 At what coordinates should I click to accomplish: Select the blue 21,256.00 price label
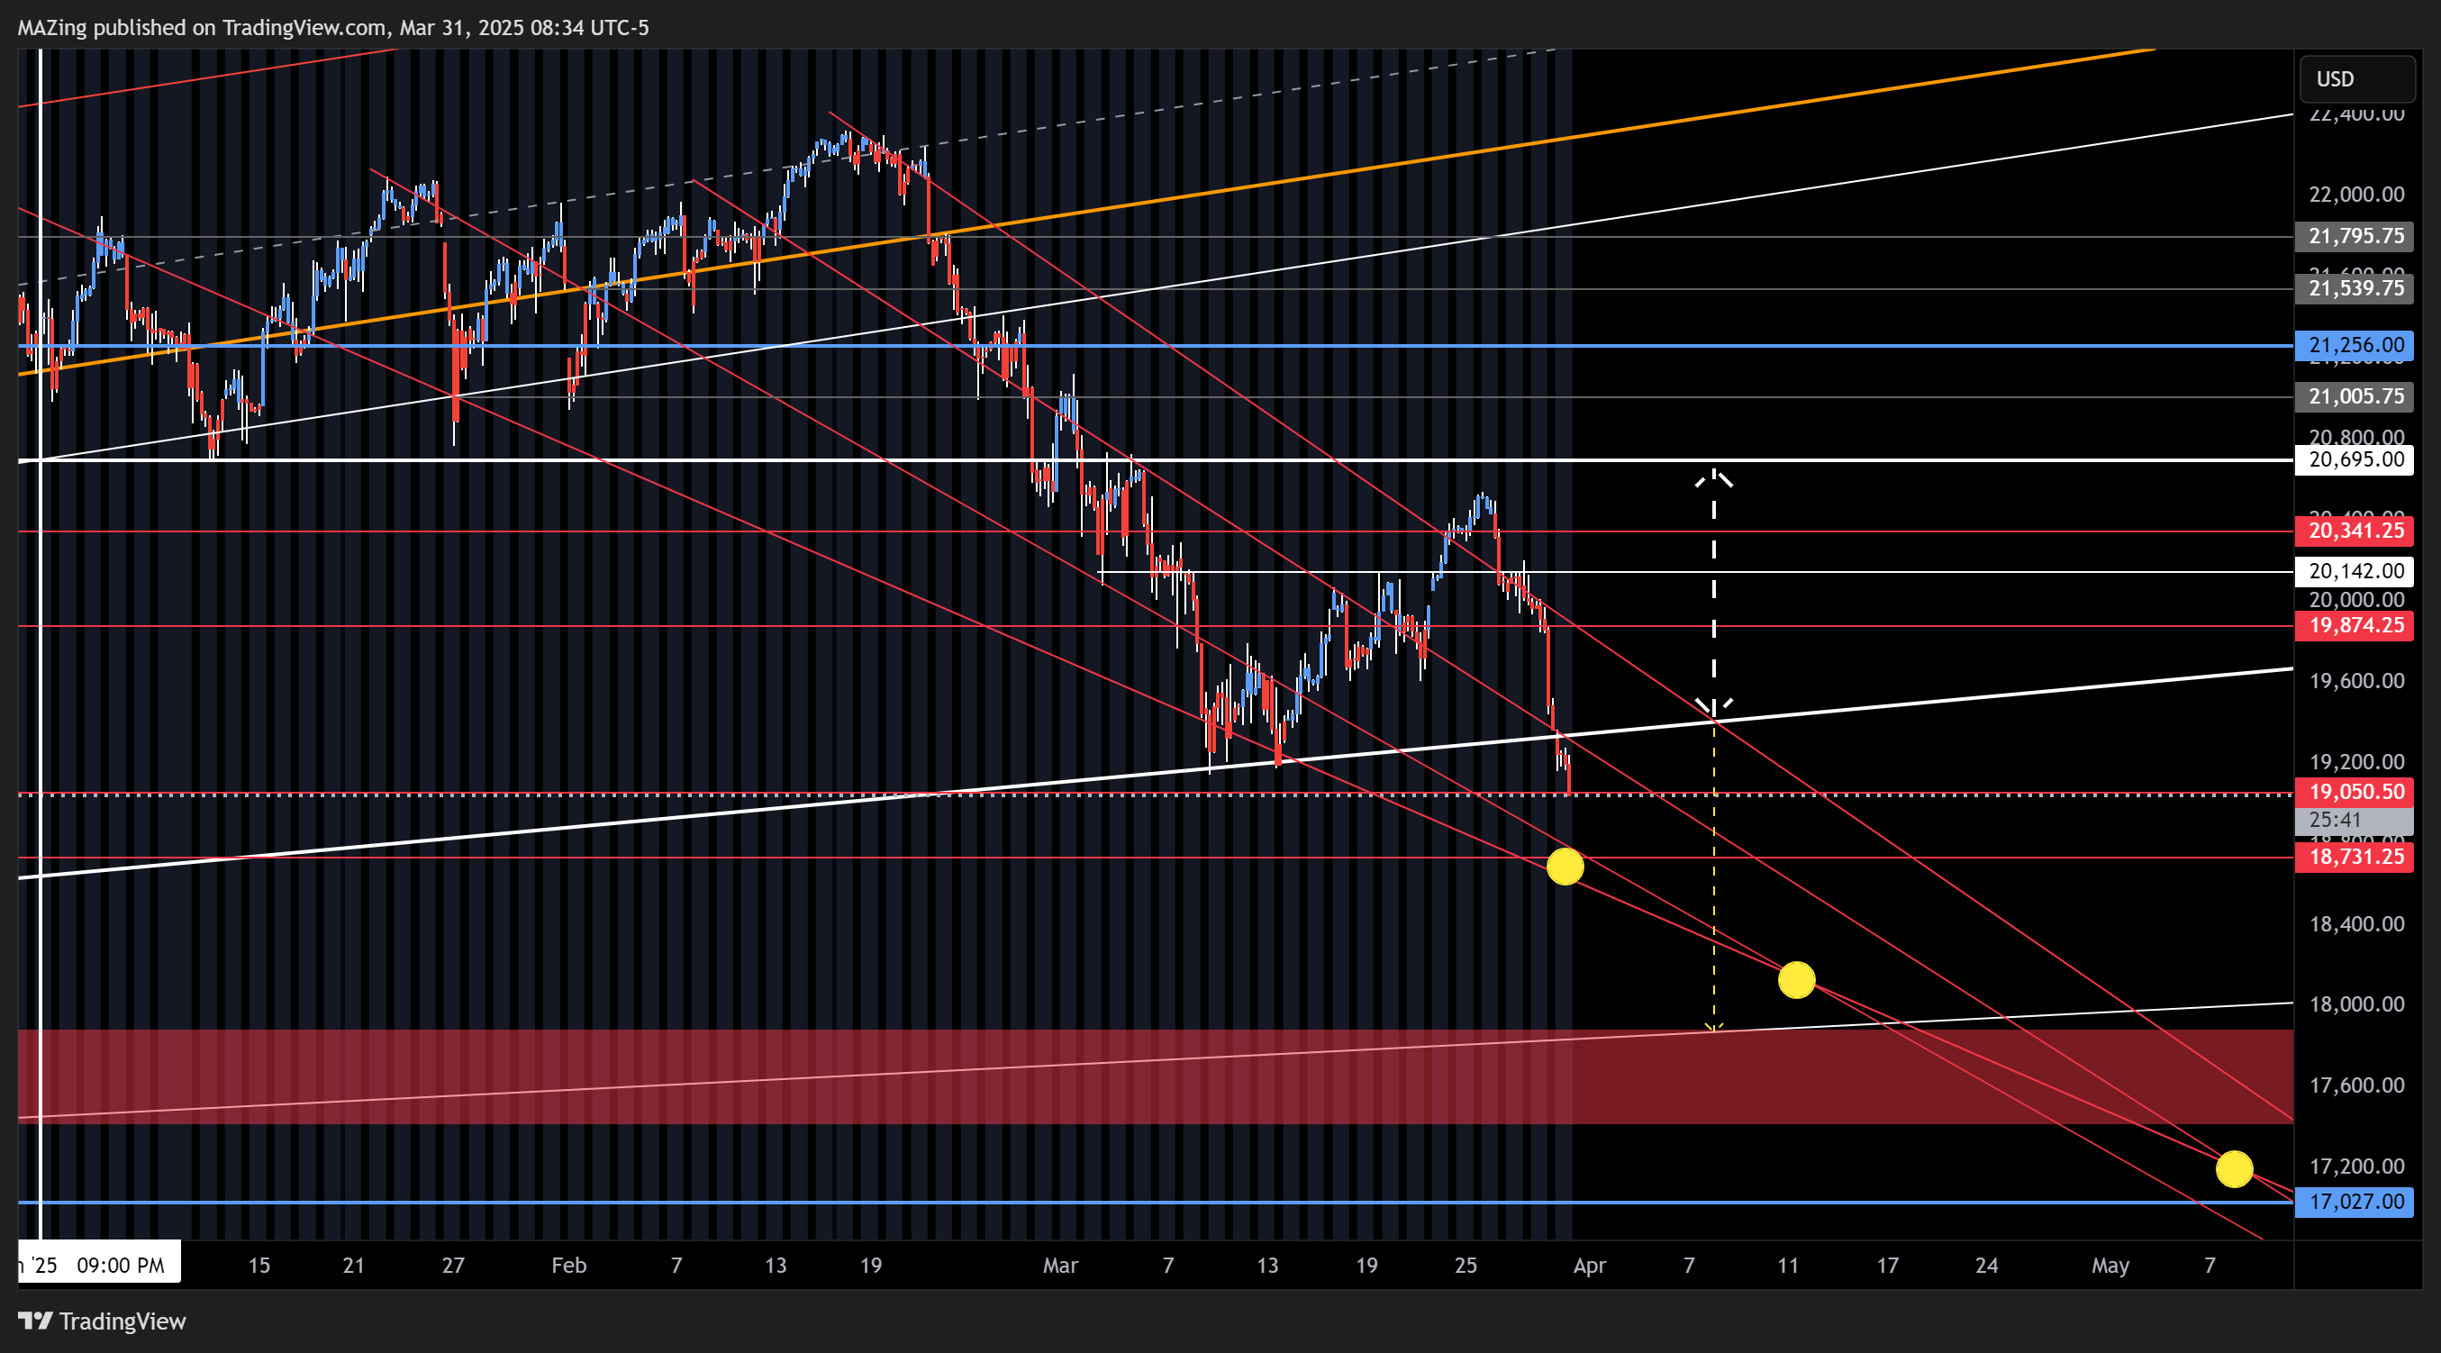[x=2354, y=345]
